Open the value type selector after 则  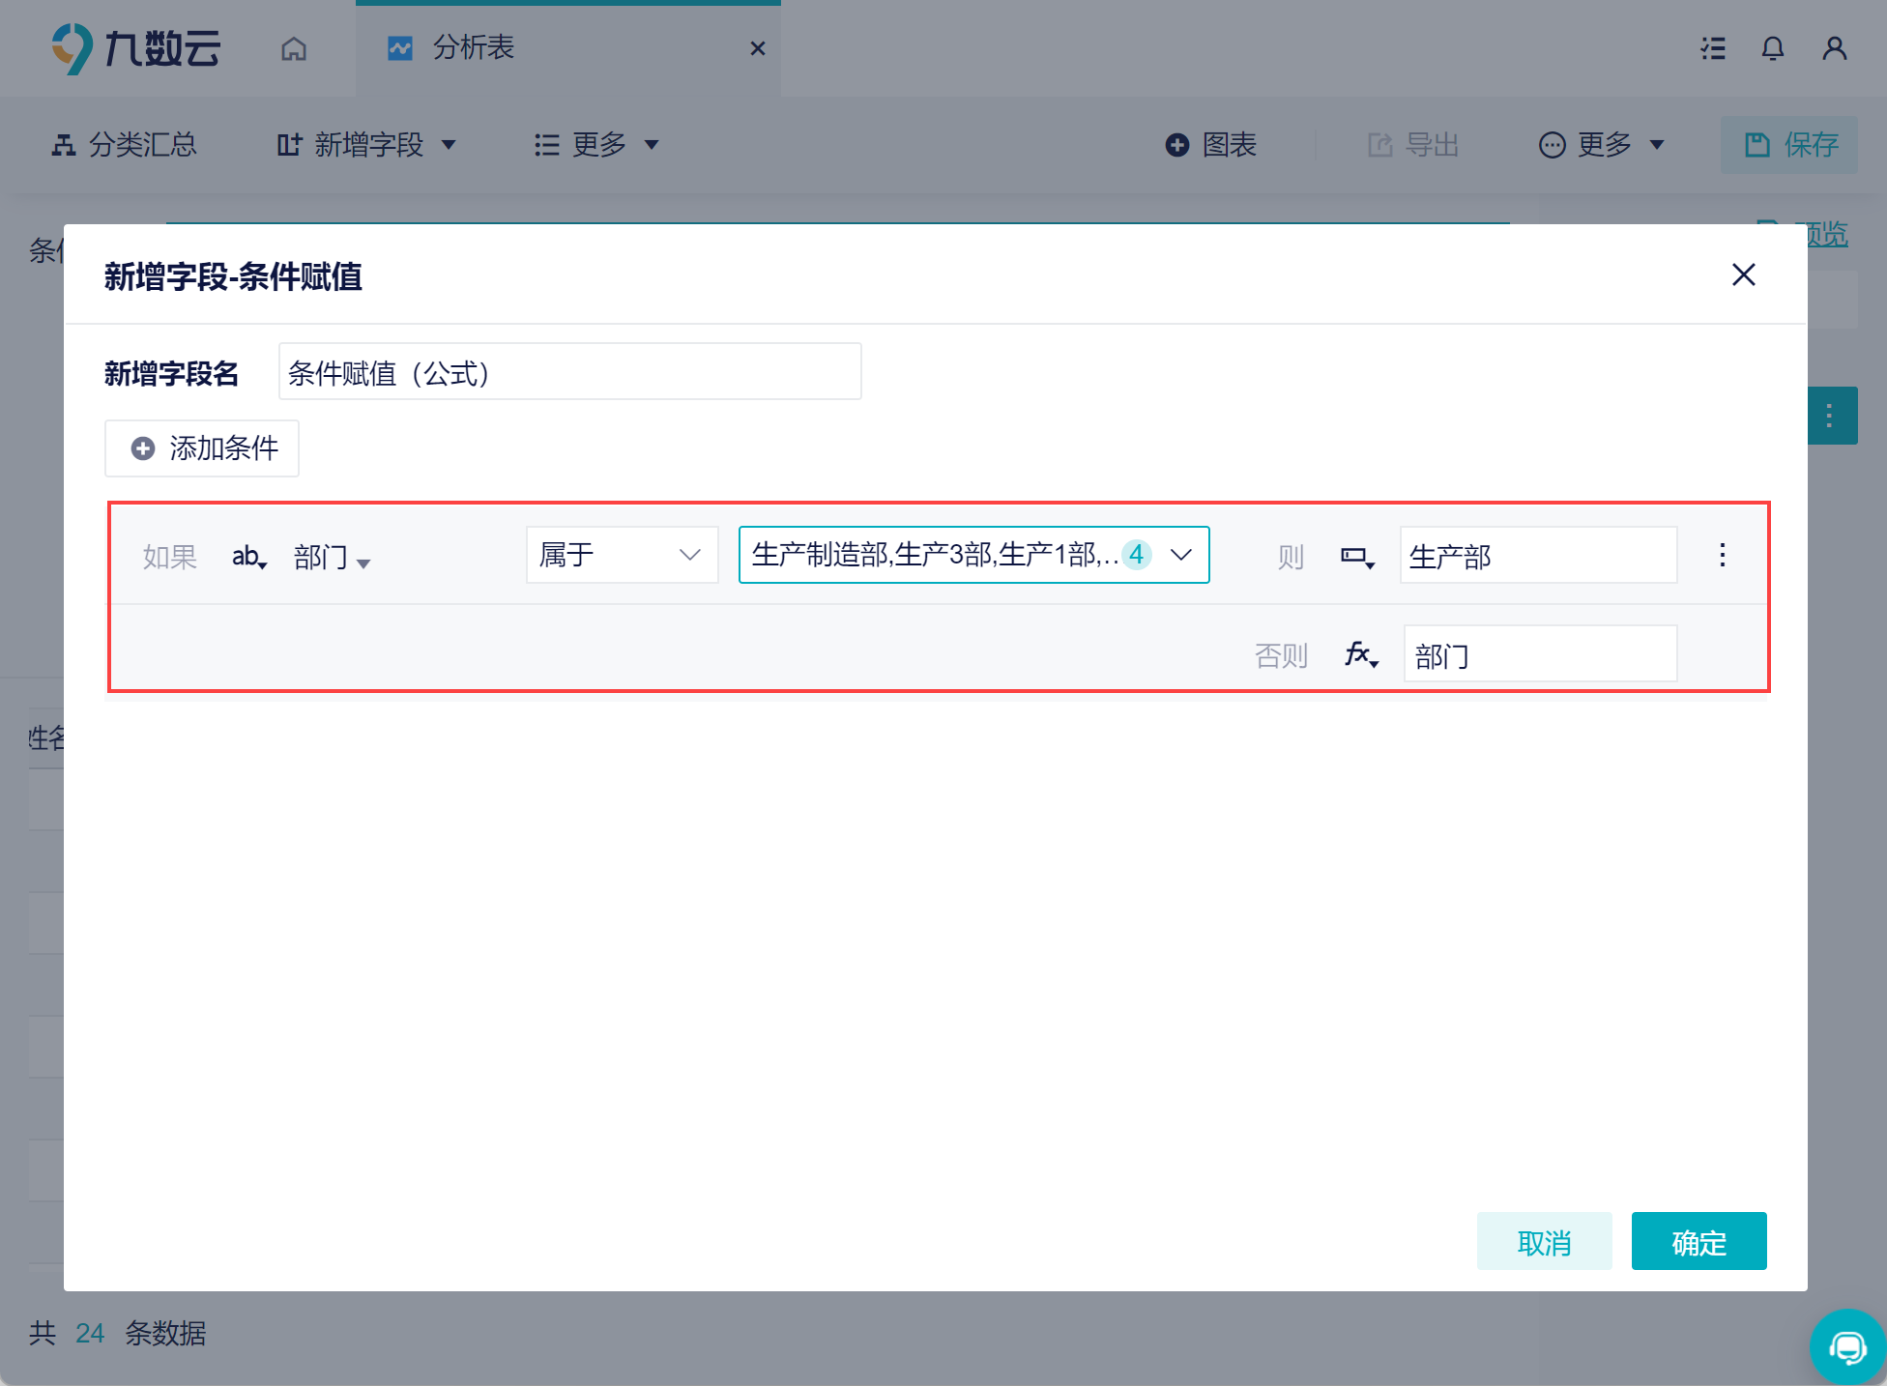point(1356,557)
